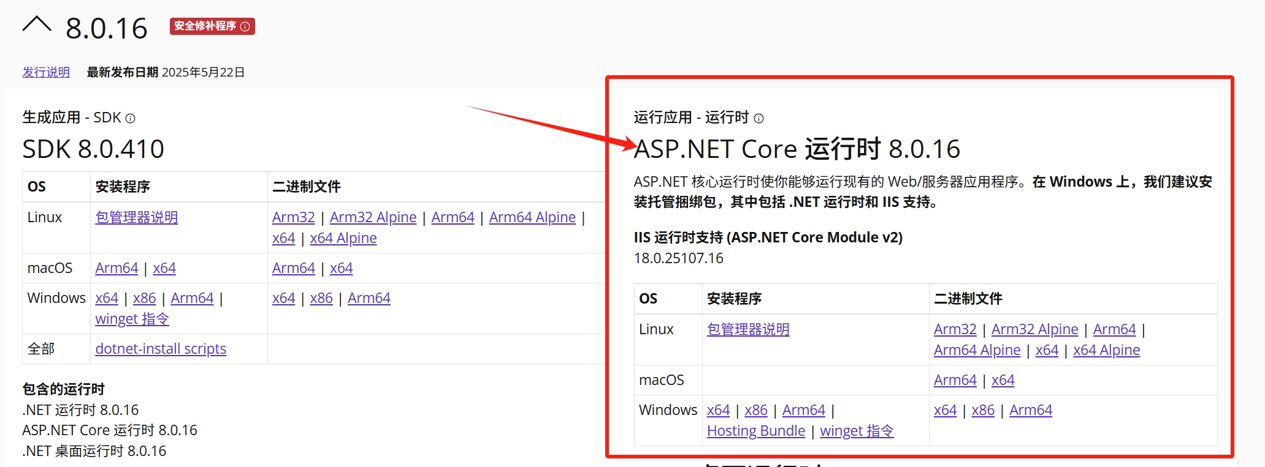Download ASP.NET runtime Linux Arm64 Alpine binary
1265x467 pixels.
[977, 350]
